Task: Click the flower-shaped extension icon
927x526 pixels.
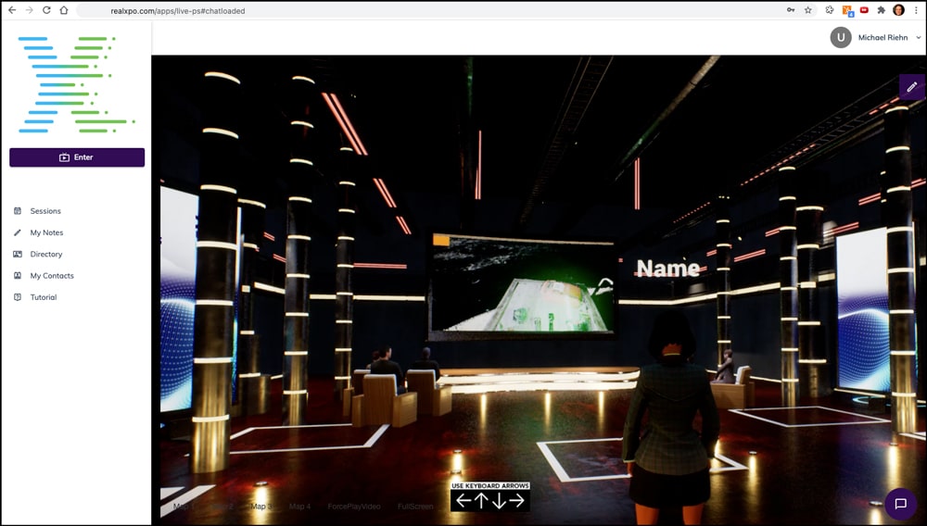Action: (x=830, y=10)
